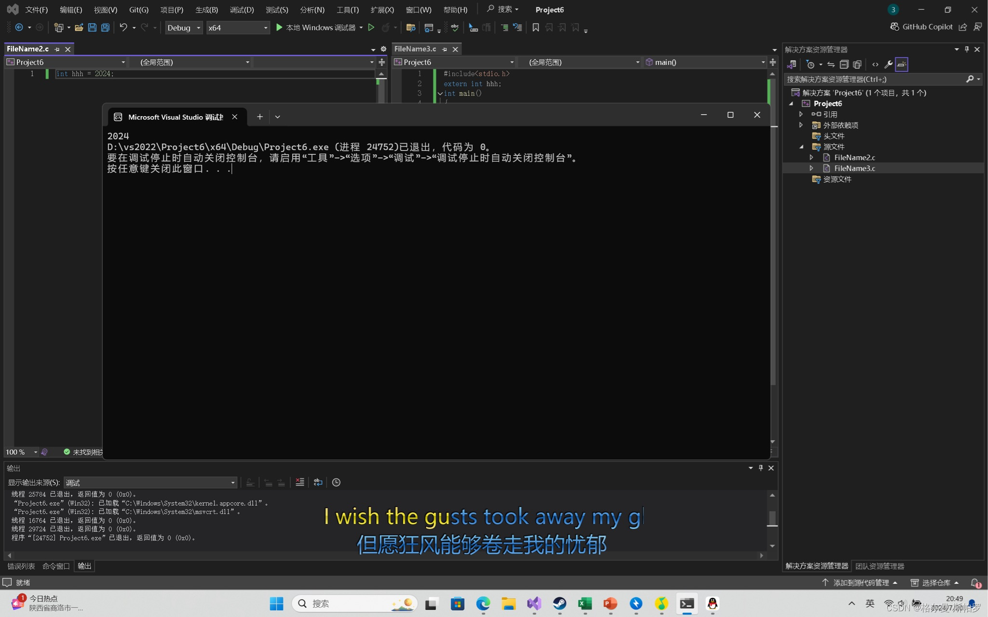
Task: Toggle auto-hide pin of the output panel
Action: 761,468
